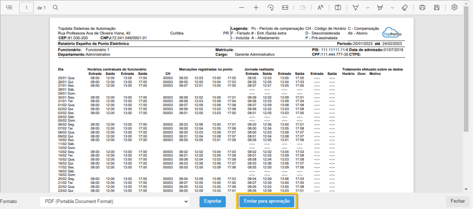Expand the Highlight tool options arrow

392,8
